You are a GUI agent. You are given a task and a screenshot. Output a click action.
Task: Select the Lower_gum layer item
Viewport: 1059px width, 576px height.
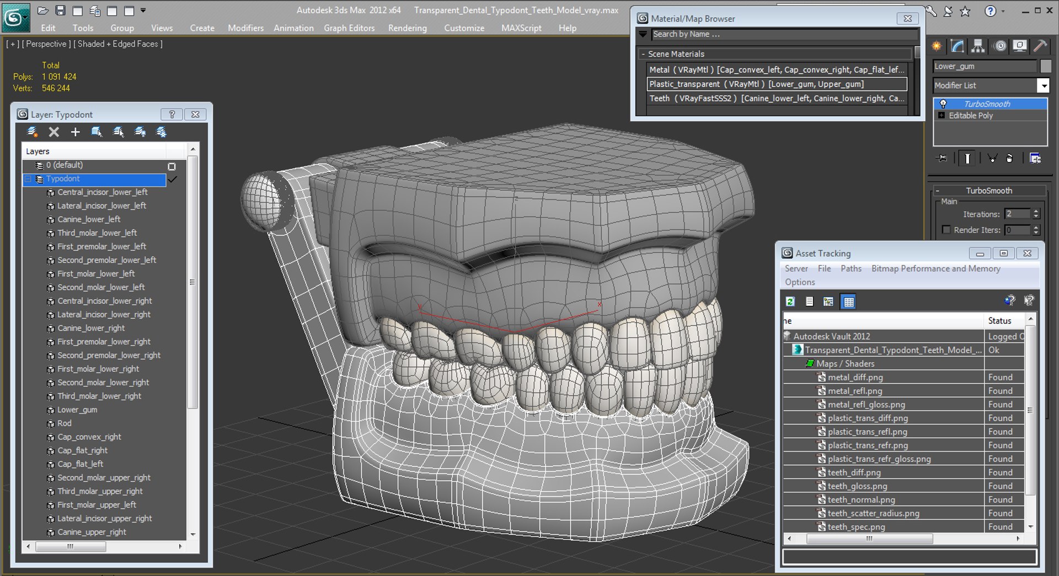click(x=77, y=410)
